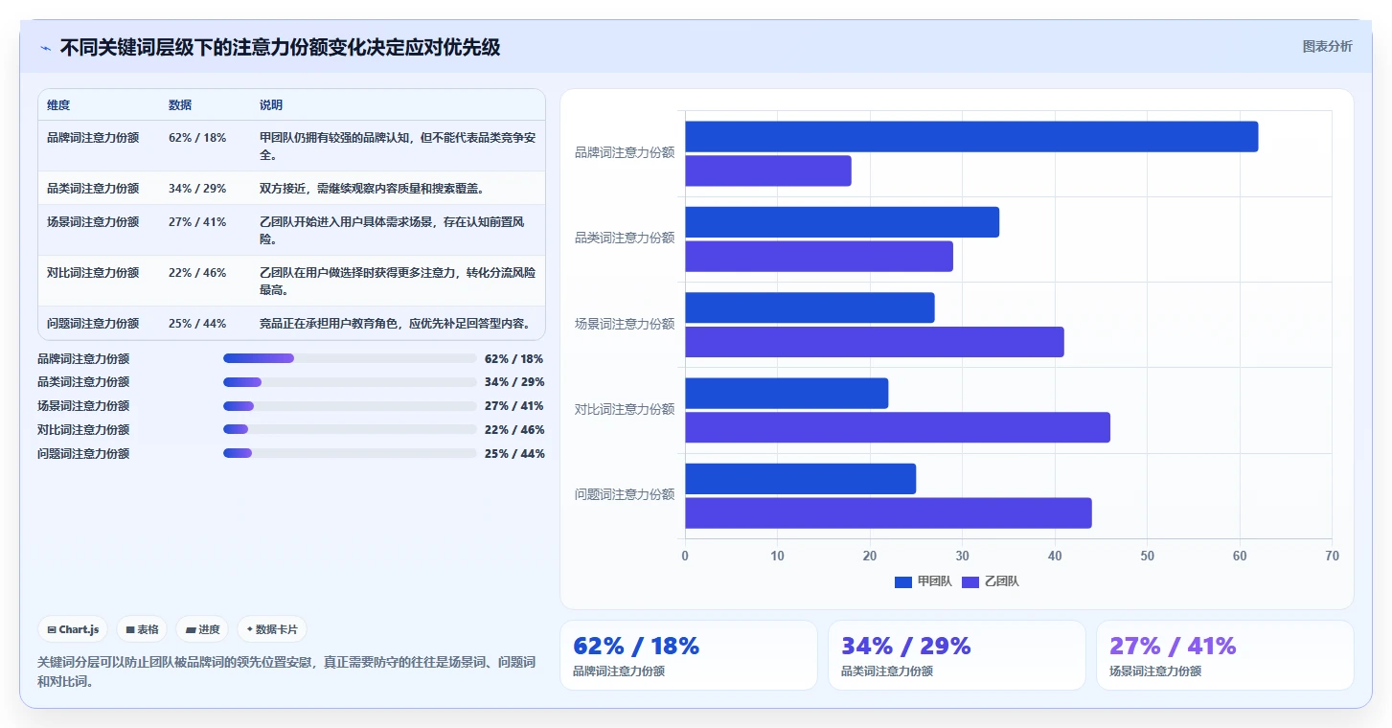The width and height of the screenshot is (1392, 728).
Task: Click the progress list value 22% / 46%
Action: [514, 429]
